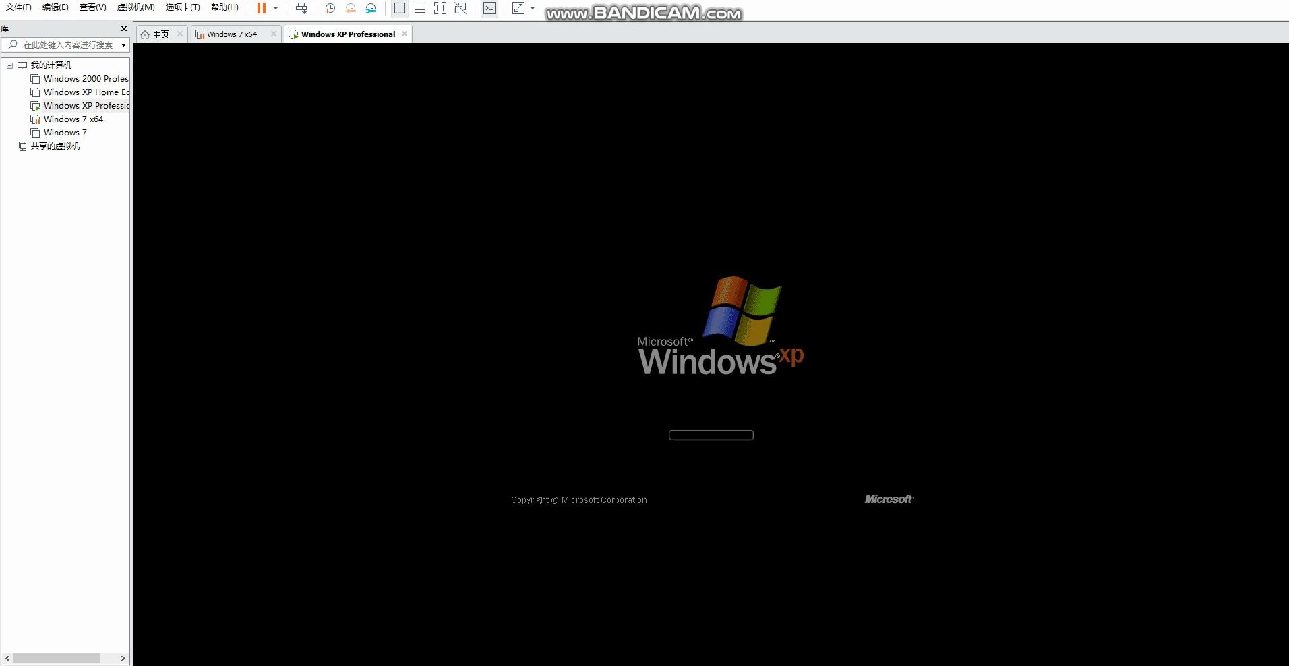Click the search magnifier in the library panel
Image resolution: width=1289 pixels, height=666 pixels.
click(x=14, y=44)
